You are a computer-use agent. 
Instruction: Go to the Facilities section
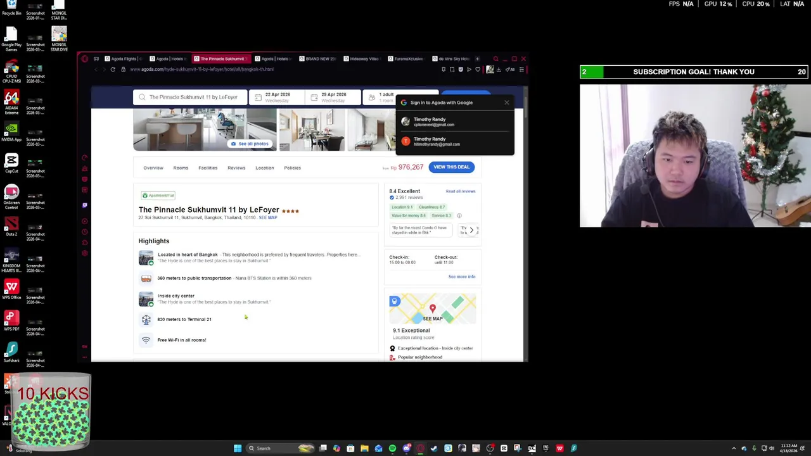208,168
